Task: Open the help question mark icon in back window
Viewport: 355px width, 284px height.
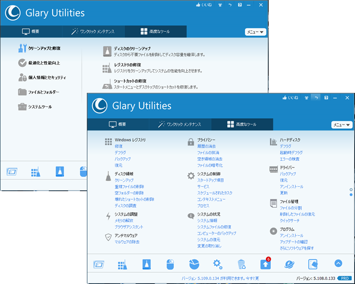Action: tap(240, 5)
